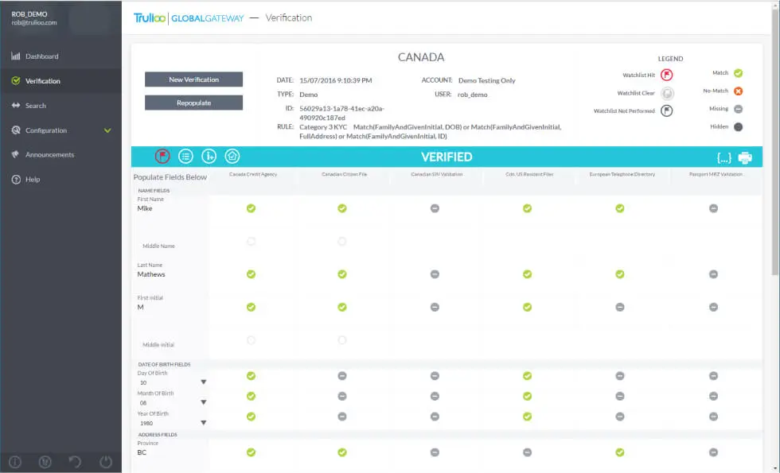This screenshot has width=780, height=473.
Task: Expand the Month Of Birth selector
Action: point(203,402)
